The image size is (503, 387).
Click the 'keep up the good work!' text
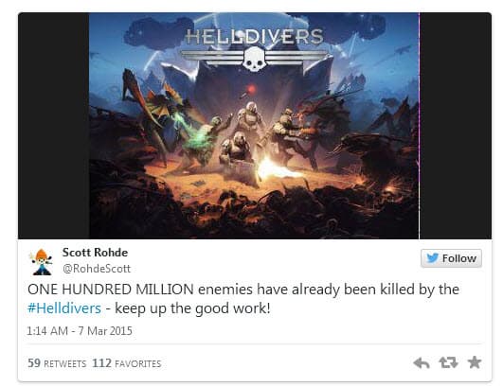192,308
